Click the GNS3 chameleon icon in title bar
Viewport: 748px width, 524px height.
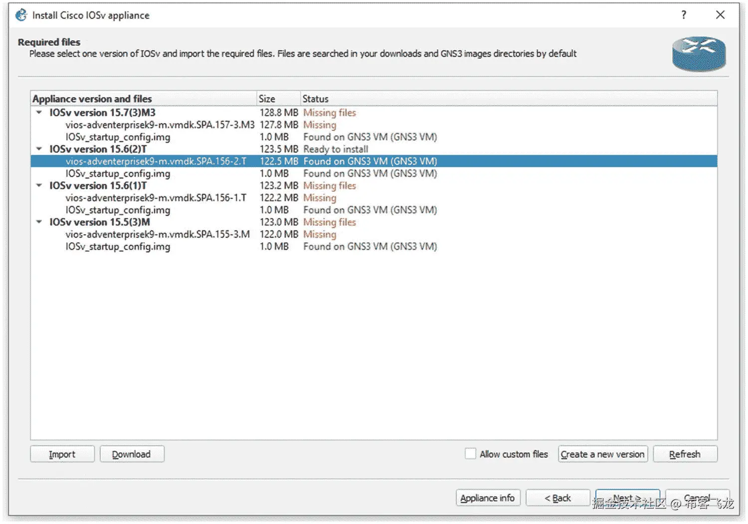point(21,15)
